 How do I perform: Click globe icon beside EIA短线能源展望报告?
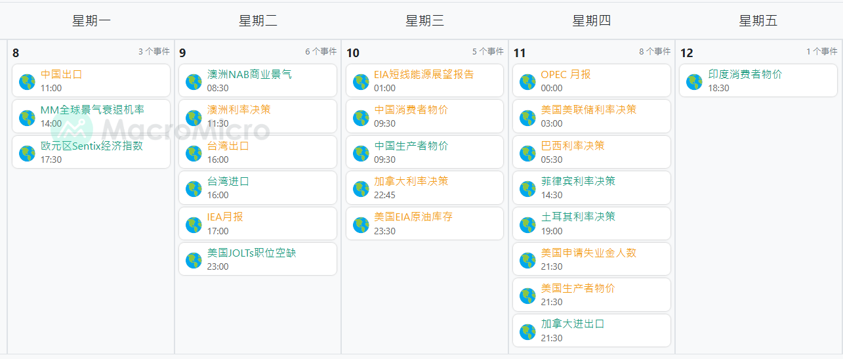point(361,81)
